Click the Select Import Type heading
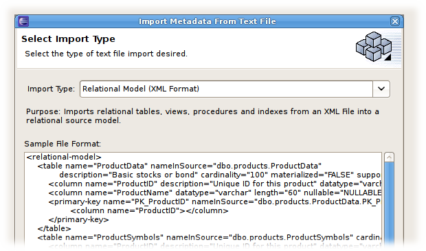Image resolution: width=426 pixels, height=251 pixels. pyautogui.click(x=68, y=39)
